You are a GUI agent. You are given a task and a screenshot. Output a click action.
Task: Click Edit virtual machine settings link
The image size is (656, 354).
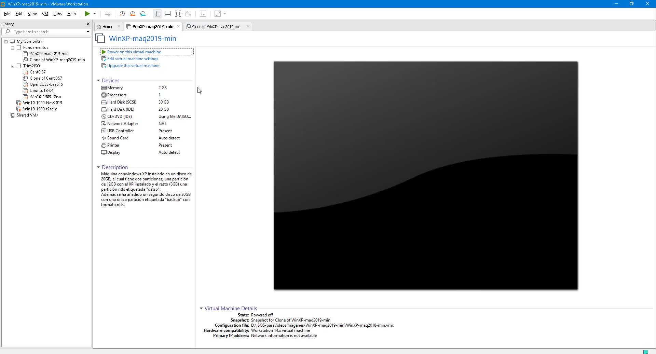[x=133, y=59]
